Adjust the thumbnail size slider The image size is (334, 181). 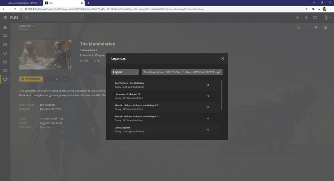[x=316, y=27]
